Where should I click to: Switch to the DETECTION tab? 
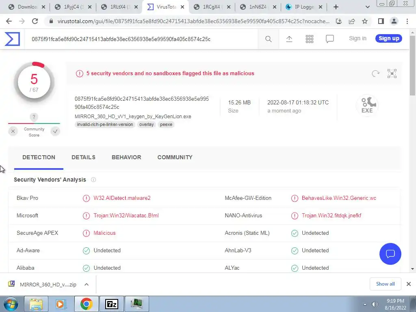pyautogui.click(x=39, y=157)
